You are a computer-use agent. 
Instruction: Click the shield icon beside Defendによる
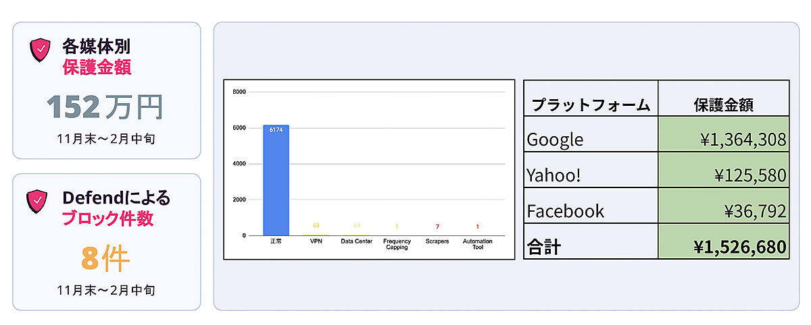coord(38,201)
